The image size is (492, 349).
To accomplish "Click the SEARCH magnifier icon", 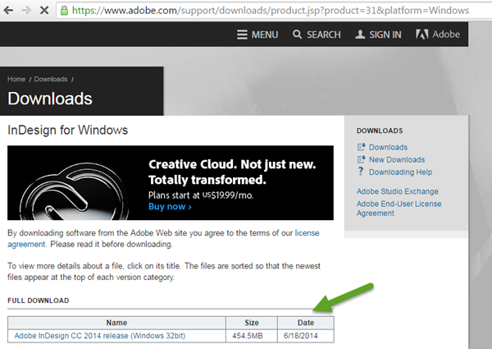I will [x=297, y=34].
